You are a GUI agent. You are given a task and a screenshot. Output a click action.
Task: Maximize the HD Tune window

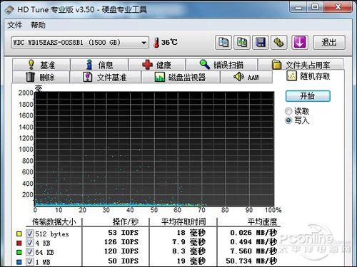click(x=315, y=7)
